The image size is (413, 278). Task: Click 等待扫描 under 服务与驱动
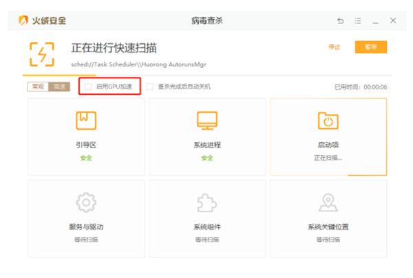(x=86, y=240)
